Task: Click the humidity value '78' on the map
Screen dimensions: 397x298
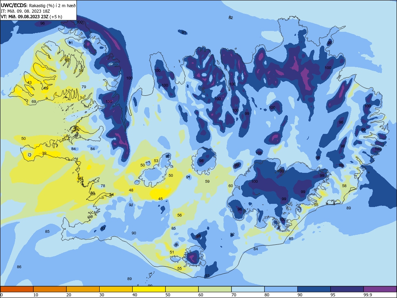Action: pos(103,186)
